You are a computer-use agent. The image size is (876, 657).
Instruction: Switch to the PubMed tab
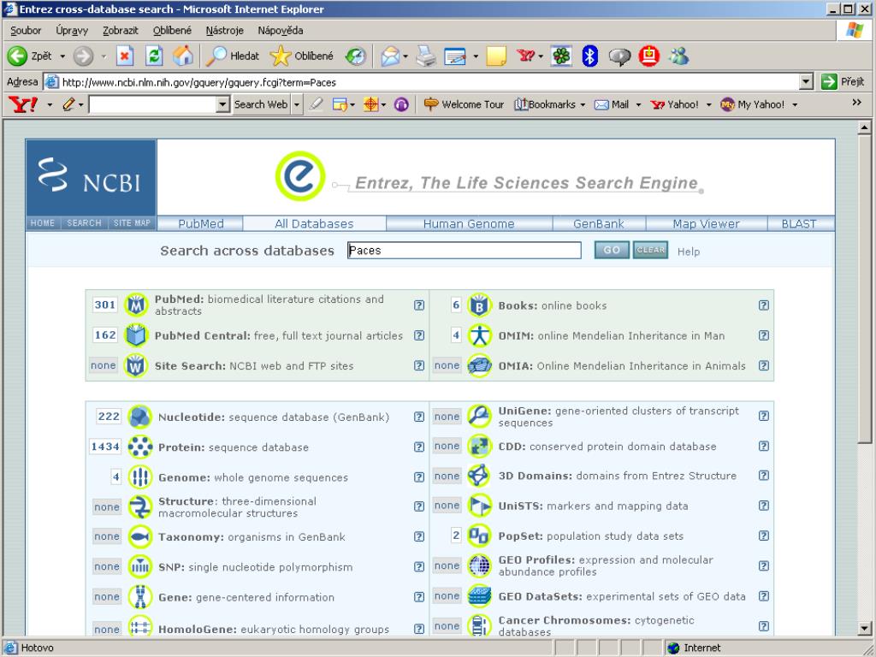coord(200,223)
